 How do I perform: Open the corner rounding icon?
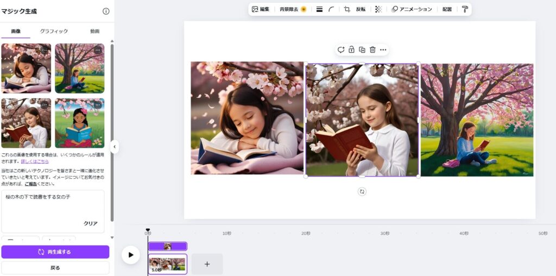pyautogui.click(x=331, y=9)
